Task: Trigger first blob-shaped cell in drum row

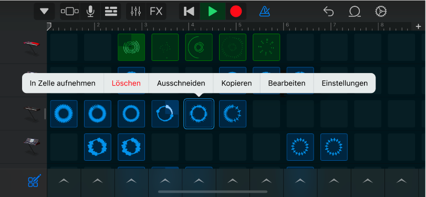Action: [98, 147]
